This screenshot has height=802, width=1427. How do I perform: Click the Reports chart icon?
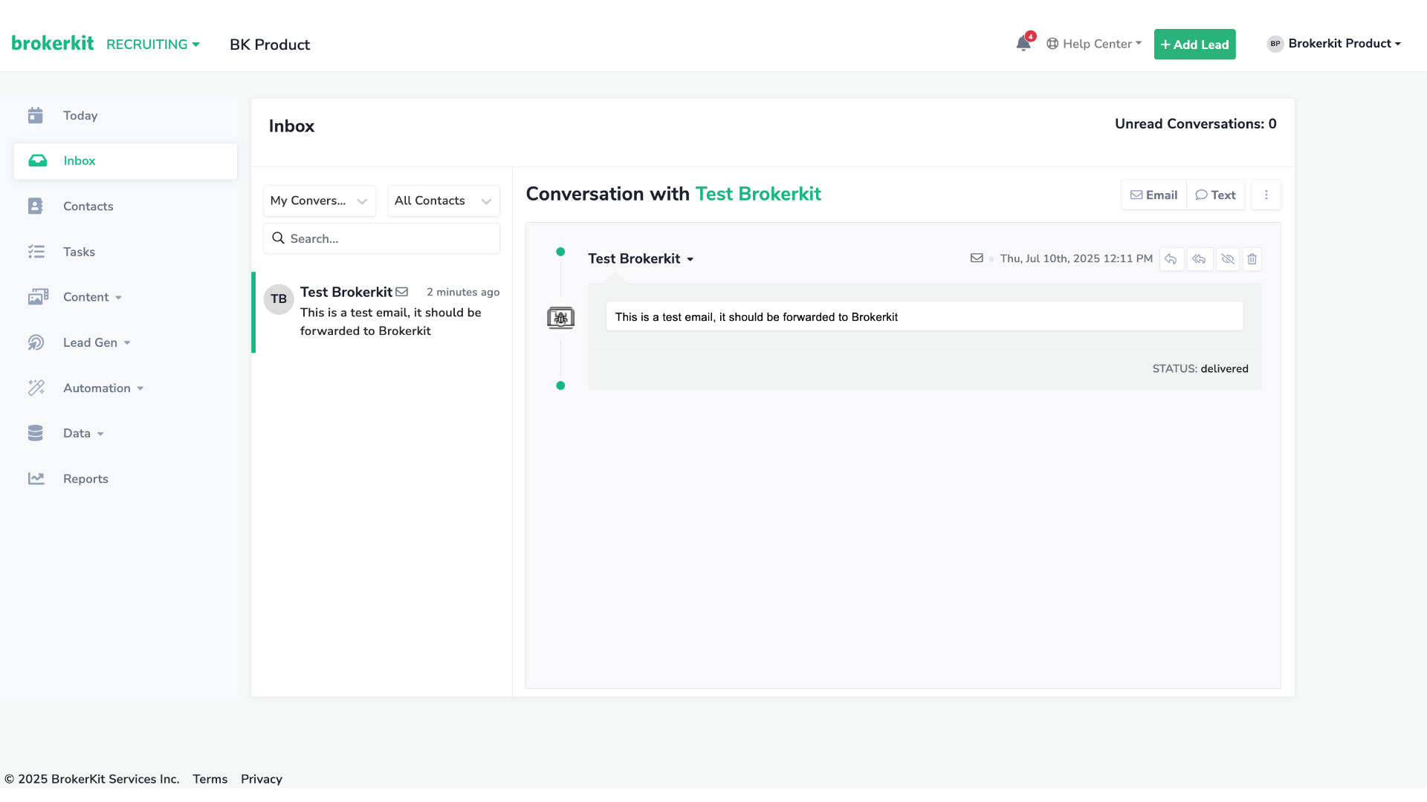36,478
